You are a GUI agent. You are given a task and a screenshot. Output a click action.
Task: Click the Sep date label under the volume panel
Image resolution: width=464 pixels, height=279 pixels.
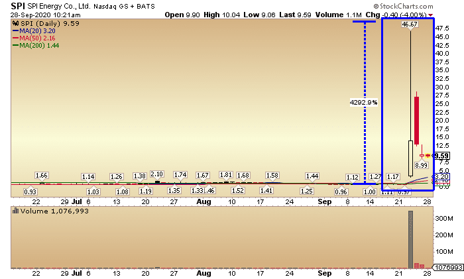pos(325,273)
